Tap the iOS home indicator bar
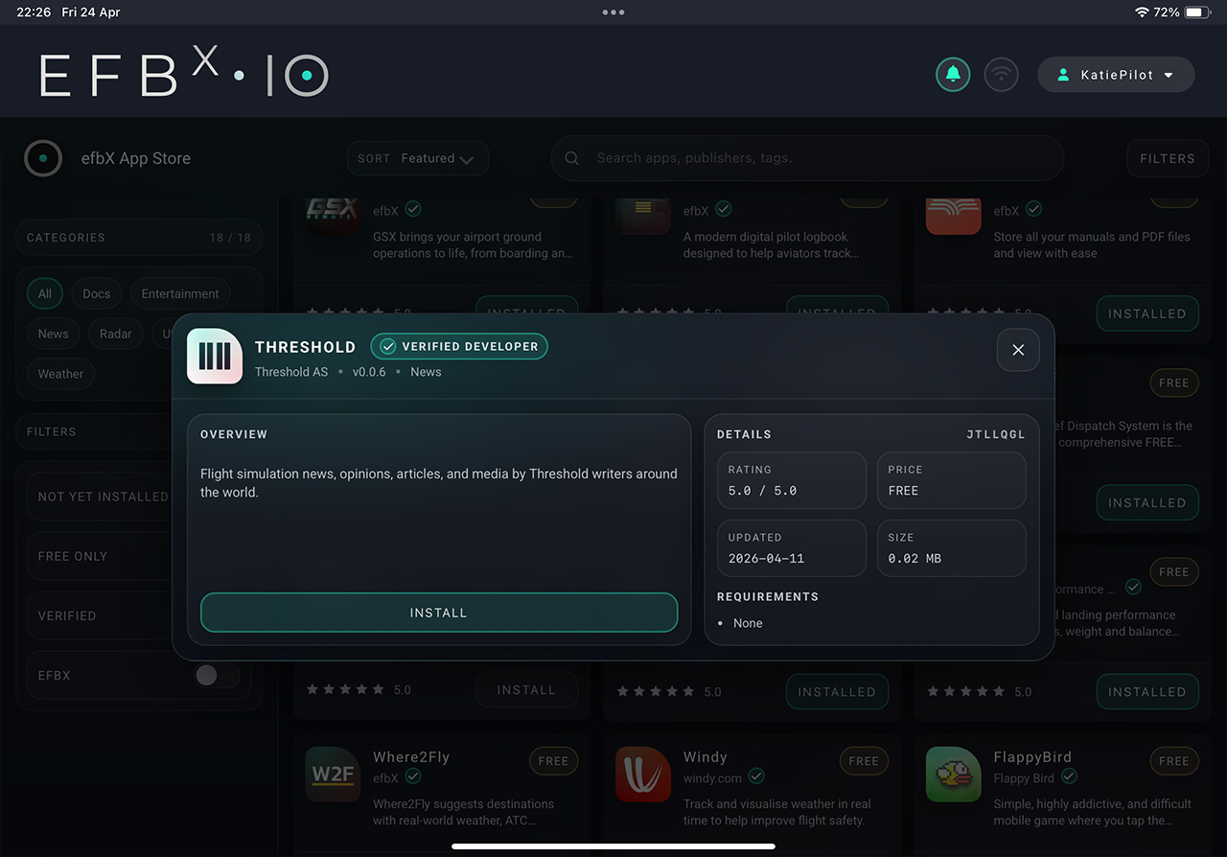 pyautogui.click(x=613, y=846)
